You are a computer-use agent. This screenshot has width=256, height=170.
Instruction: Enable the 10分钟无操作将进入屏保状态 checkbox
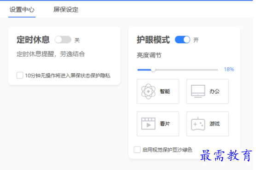point(20,76)
